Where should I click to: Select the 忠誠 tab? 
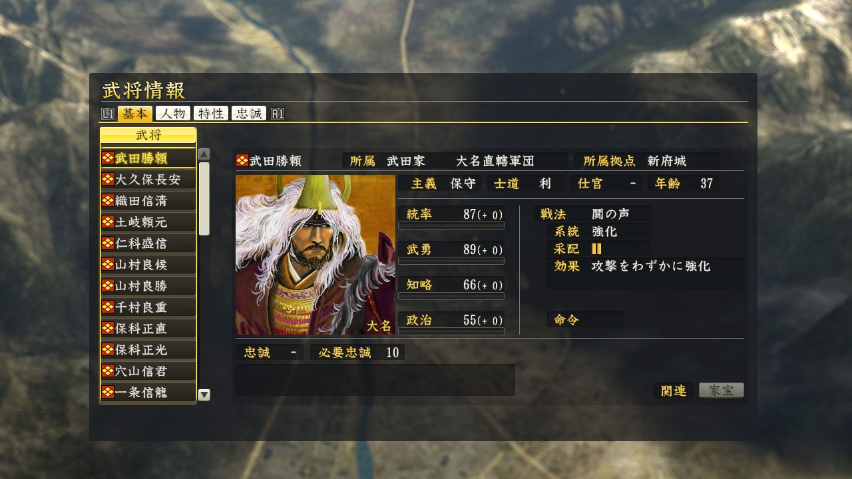point(249,114)
